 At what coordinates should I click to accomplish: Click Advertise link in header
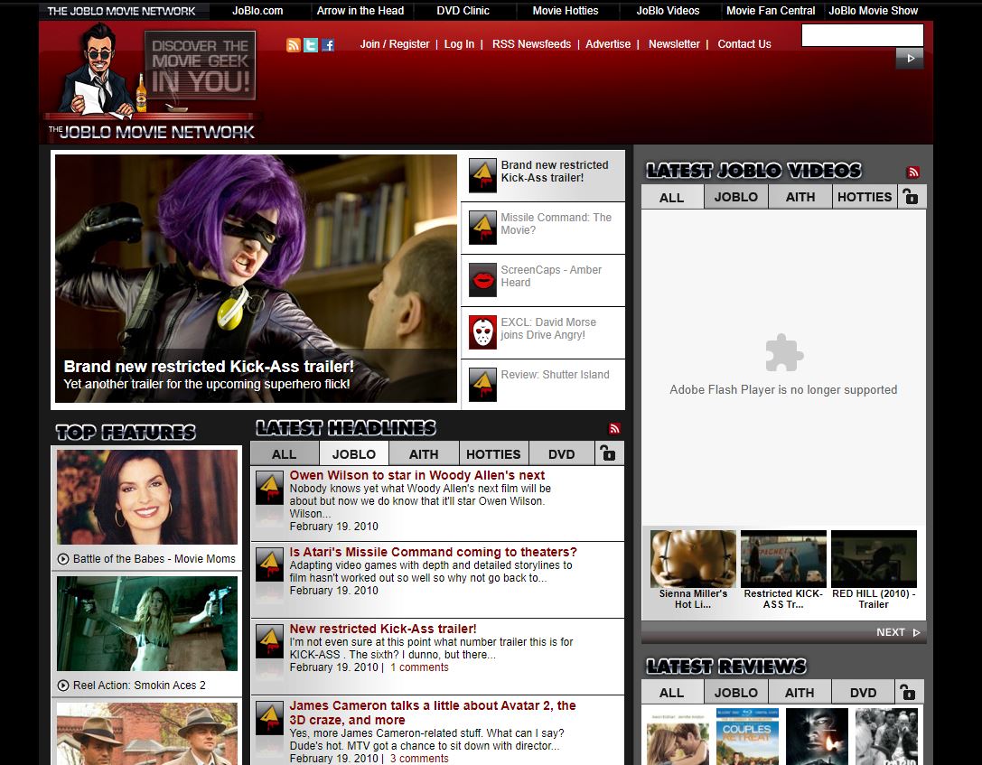[608, 44]
